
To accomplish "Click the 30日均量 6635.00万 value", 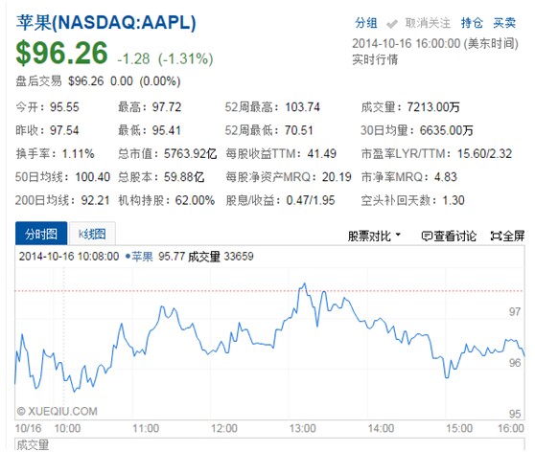I will (x=446, y=130).
